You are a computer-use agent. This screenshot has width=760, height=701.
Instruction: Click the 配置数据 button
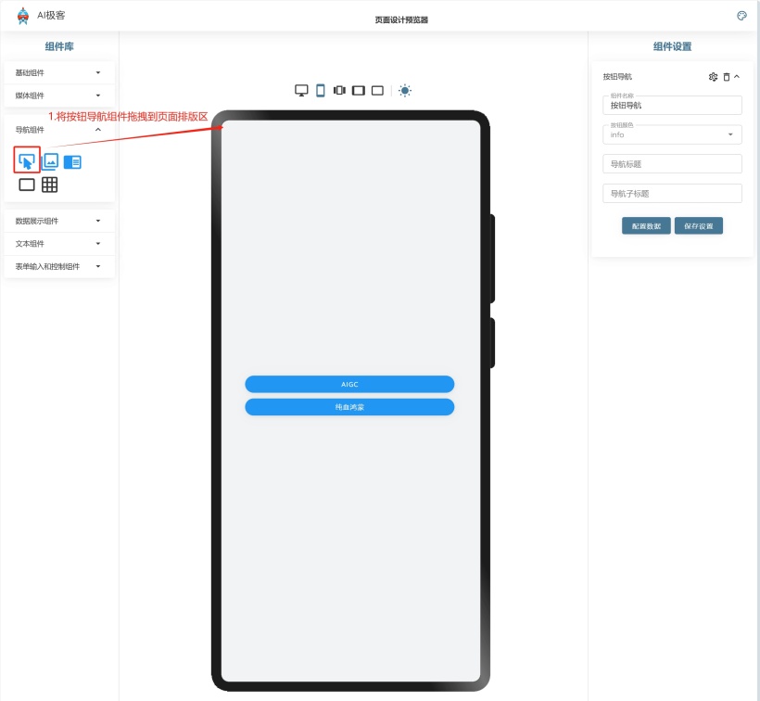(x=646, y=225)
